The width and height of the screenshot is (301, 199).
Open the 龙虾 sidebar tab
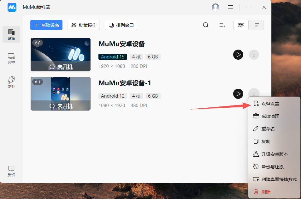coord(11,82)
